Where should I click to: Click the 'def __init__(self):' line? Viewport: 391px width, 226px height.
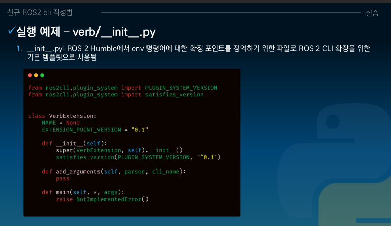[74, 144]
